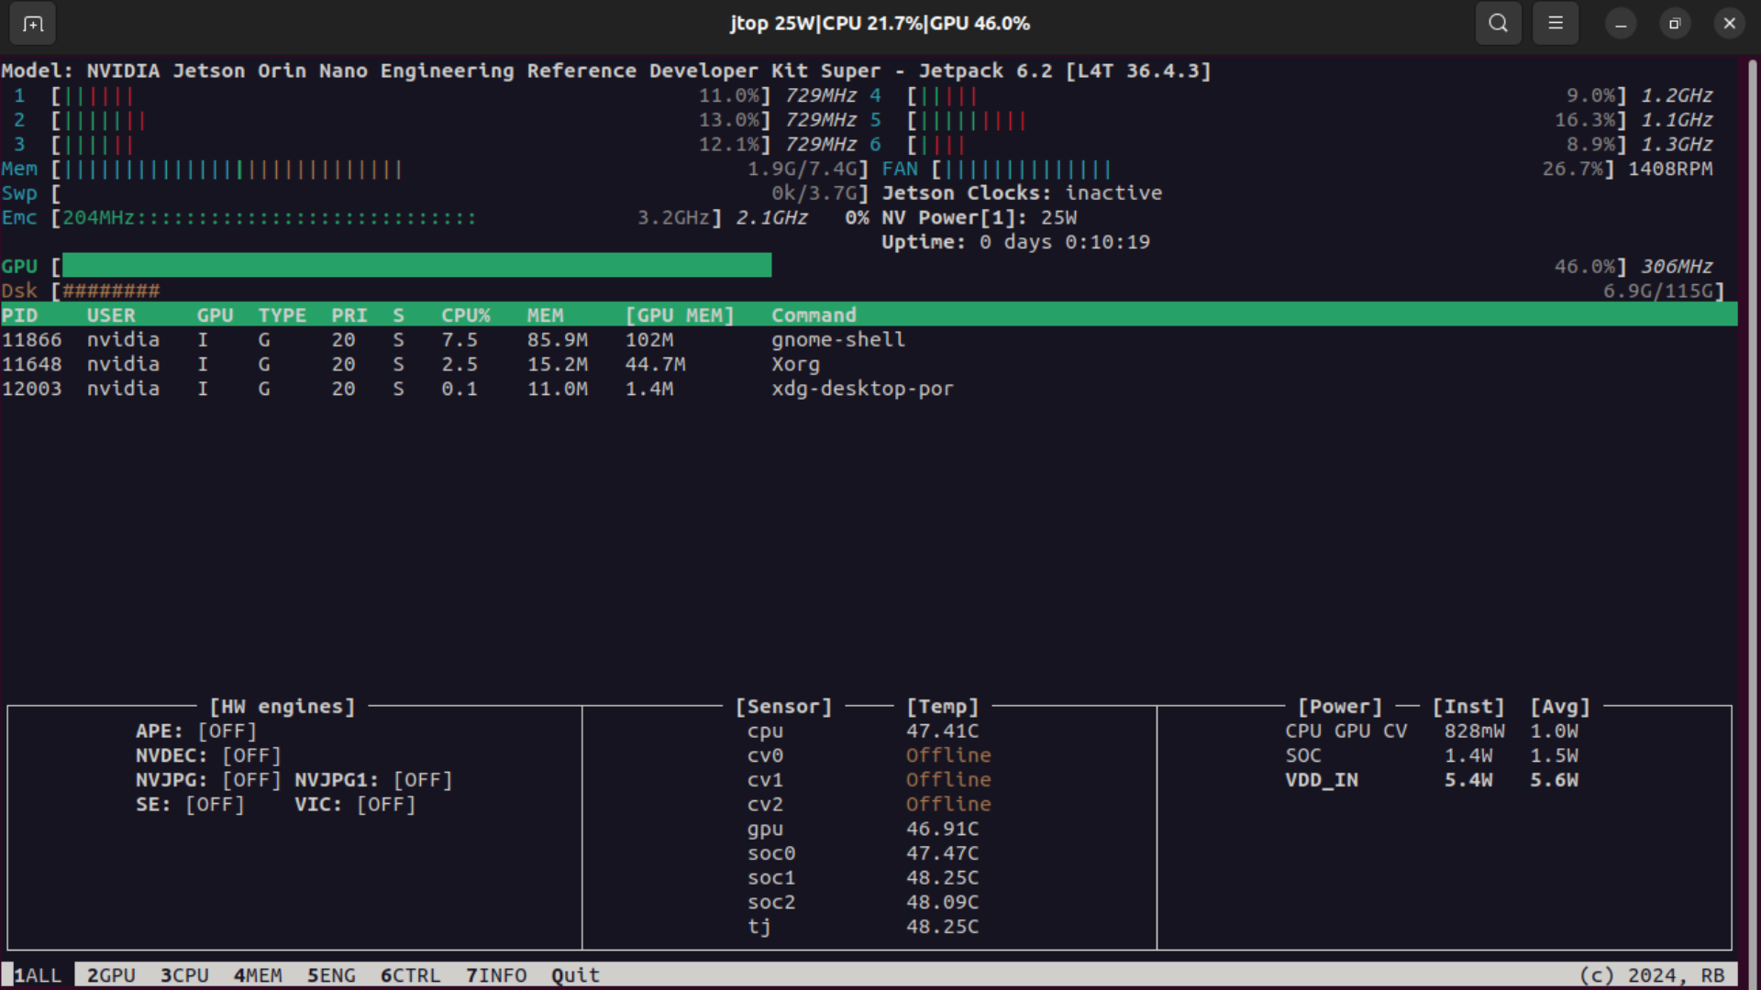This screenshot has height=990, width=1761.
Task: Click the new terminal tab icon
Action: click(33, 24)
